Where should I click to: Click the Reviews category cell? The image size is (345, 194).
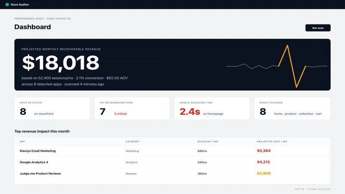131,174
